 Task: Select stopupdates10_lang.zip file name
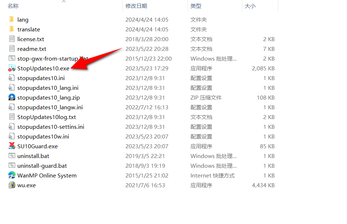(48, 98)
